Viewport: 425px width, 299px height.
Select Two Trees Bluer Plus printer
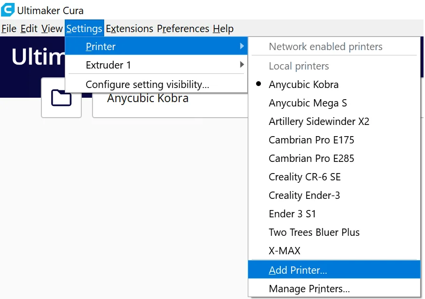(x=314, y=232)
